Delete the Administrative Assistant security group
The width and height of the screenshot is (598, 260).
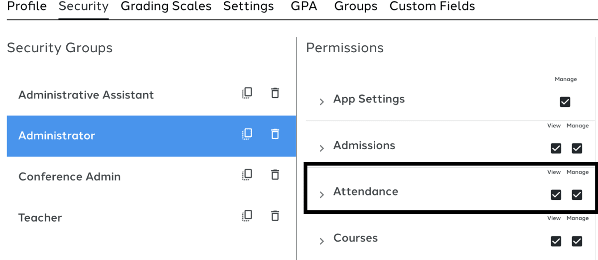275,93
